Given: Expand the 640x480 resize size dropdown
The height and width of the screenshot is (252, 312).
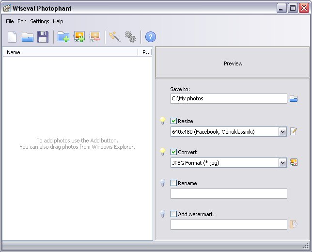Looking at the screenshot, I should [x=282, y=132].
